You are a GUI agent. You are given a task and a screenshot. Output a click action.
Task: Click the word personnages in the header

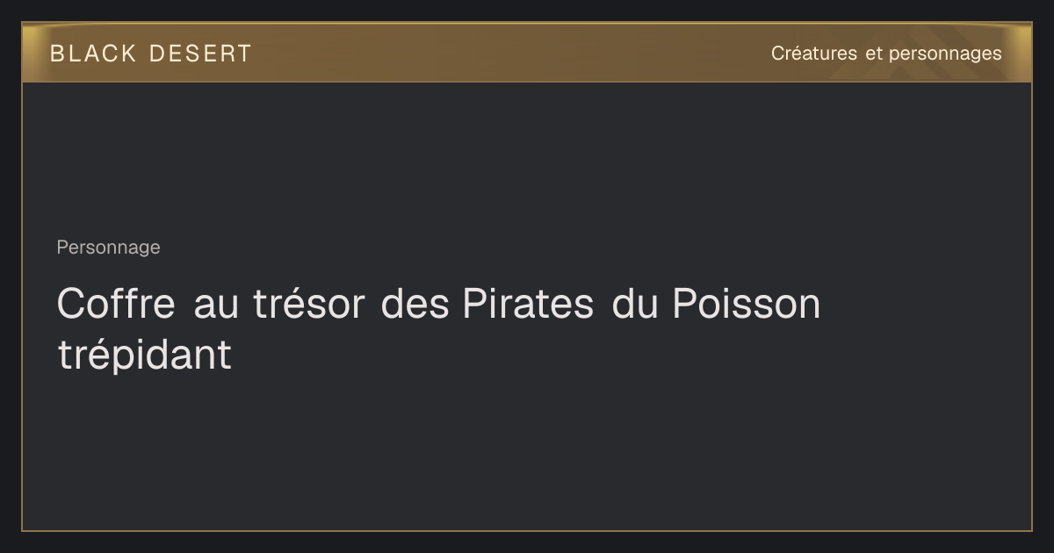click(945, 54)
